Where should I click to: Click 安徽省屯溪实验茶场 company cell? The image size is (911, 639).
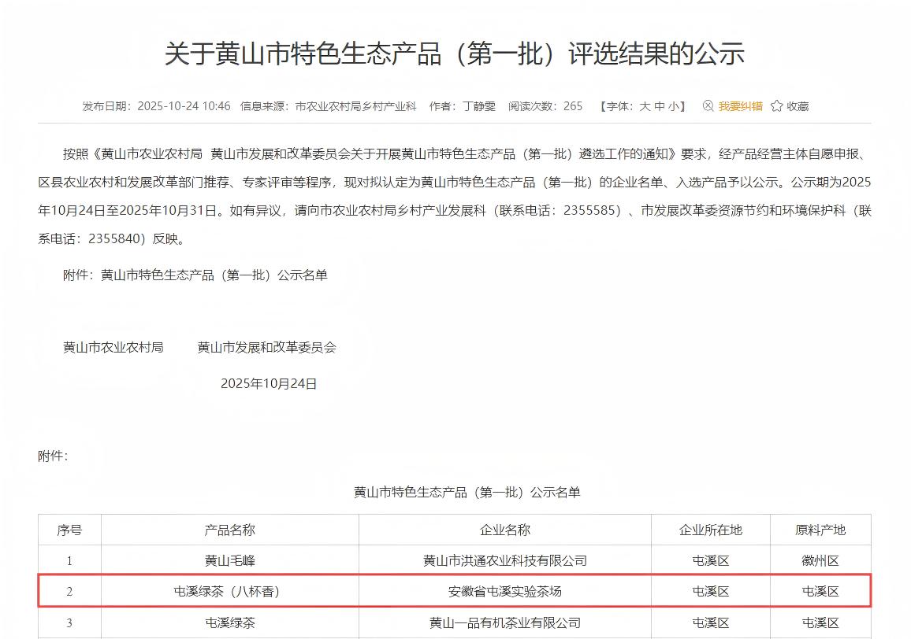[x=504, y=592]
